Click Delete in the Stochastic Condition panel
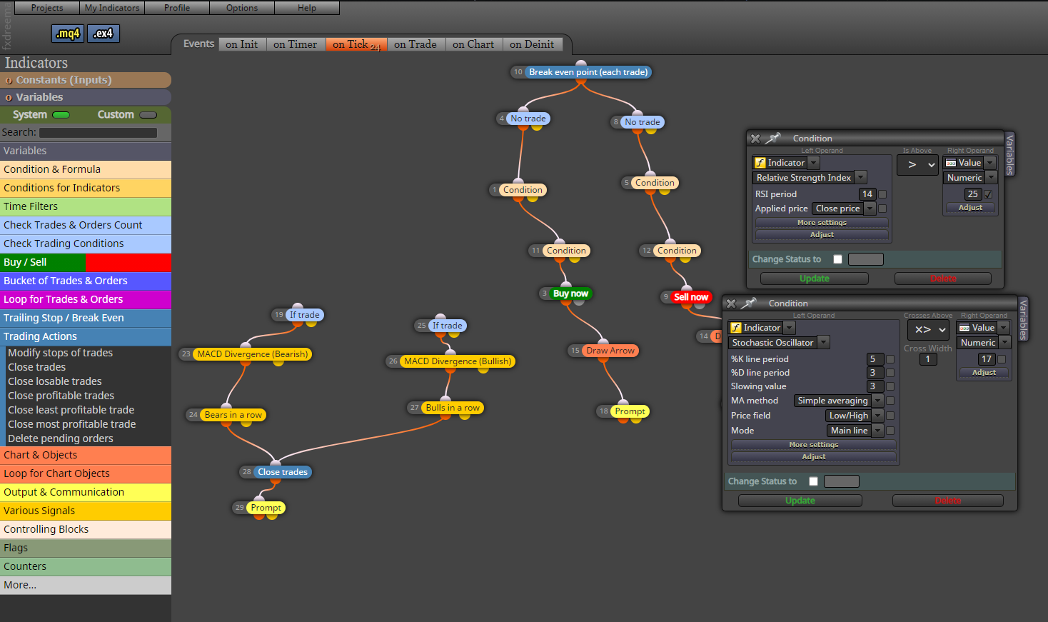The image size is (1048, 622). click(948, 501)
